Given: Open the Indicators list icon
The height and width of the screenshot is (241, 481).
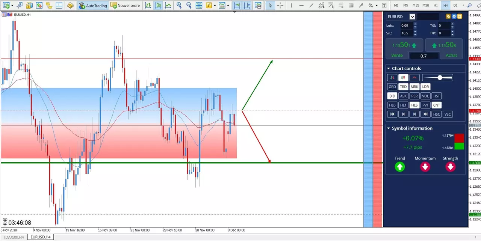Looking at the screenshot, I should pyautogui.click(x=209, y=5).
